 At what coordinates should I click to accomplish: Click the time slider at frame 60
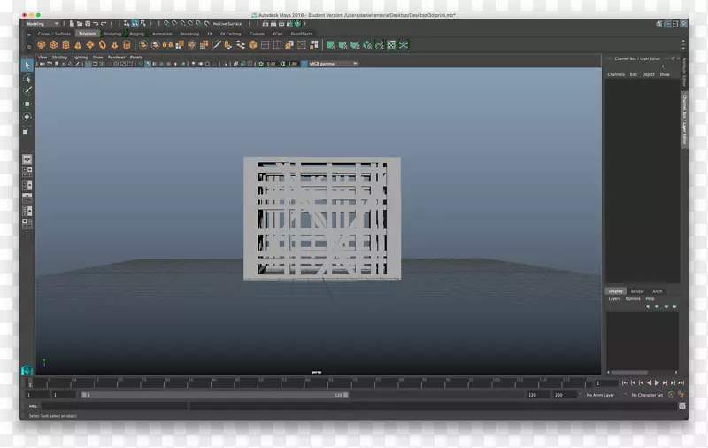point(304,383)
